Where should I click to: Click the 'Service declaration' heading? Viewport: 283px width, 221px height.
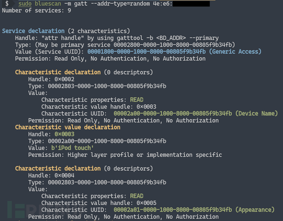(x=33, y=31)
